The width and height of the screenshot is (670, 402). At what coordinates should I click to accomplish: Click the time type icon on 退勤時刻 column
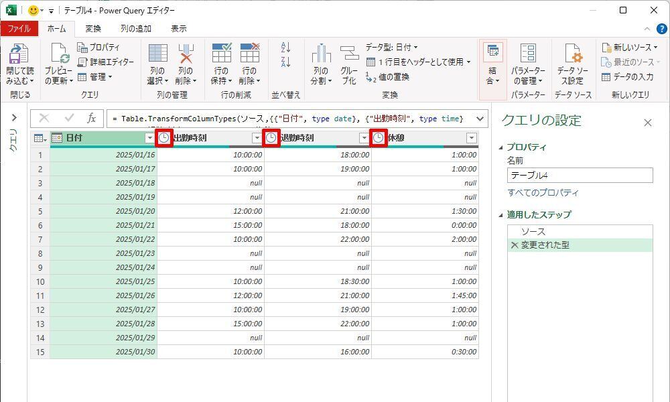(x=271, y=138)
